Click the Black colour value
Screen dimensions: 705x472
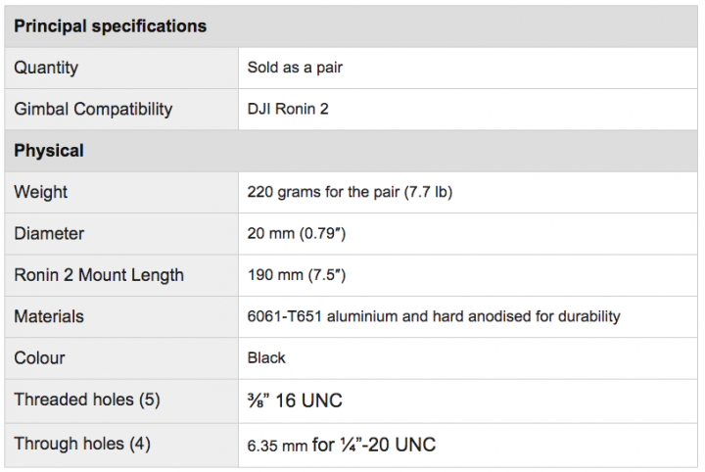(x=266, y=357)
